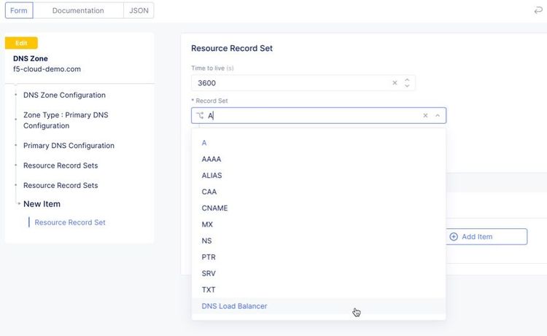Select the Form tab
This screenshot has width=547, height=336.
pos(19,11)
